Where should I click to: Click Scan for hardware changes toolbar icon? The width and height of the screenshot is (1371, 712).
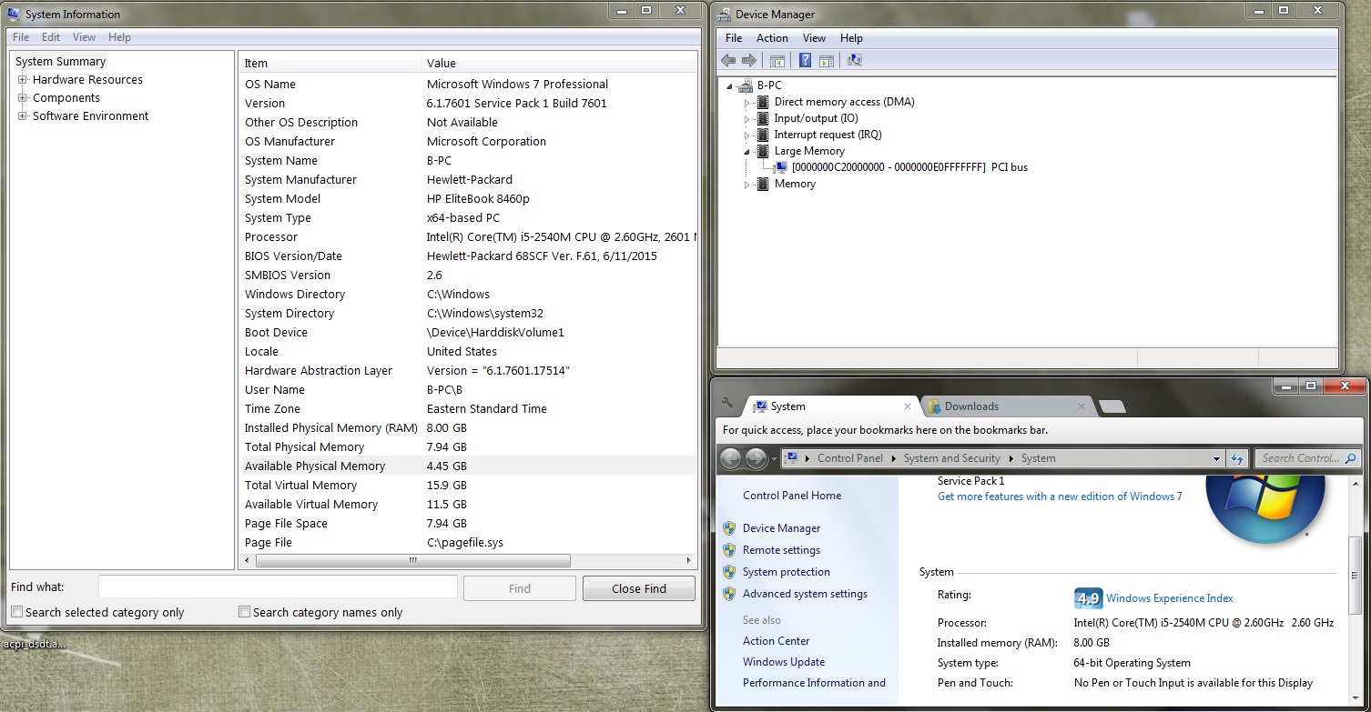coord(854,60)
